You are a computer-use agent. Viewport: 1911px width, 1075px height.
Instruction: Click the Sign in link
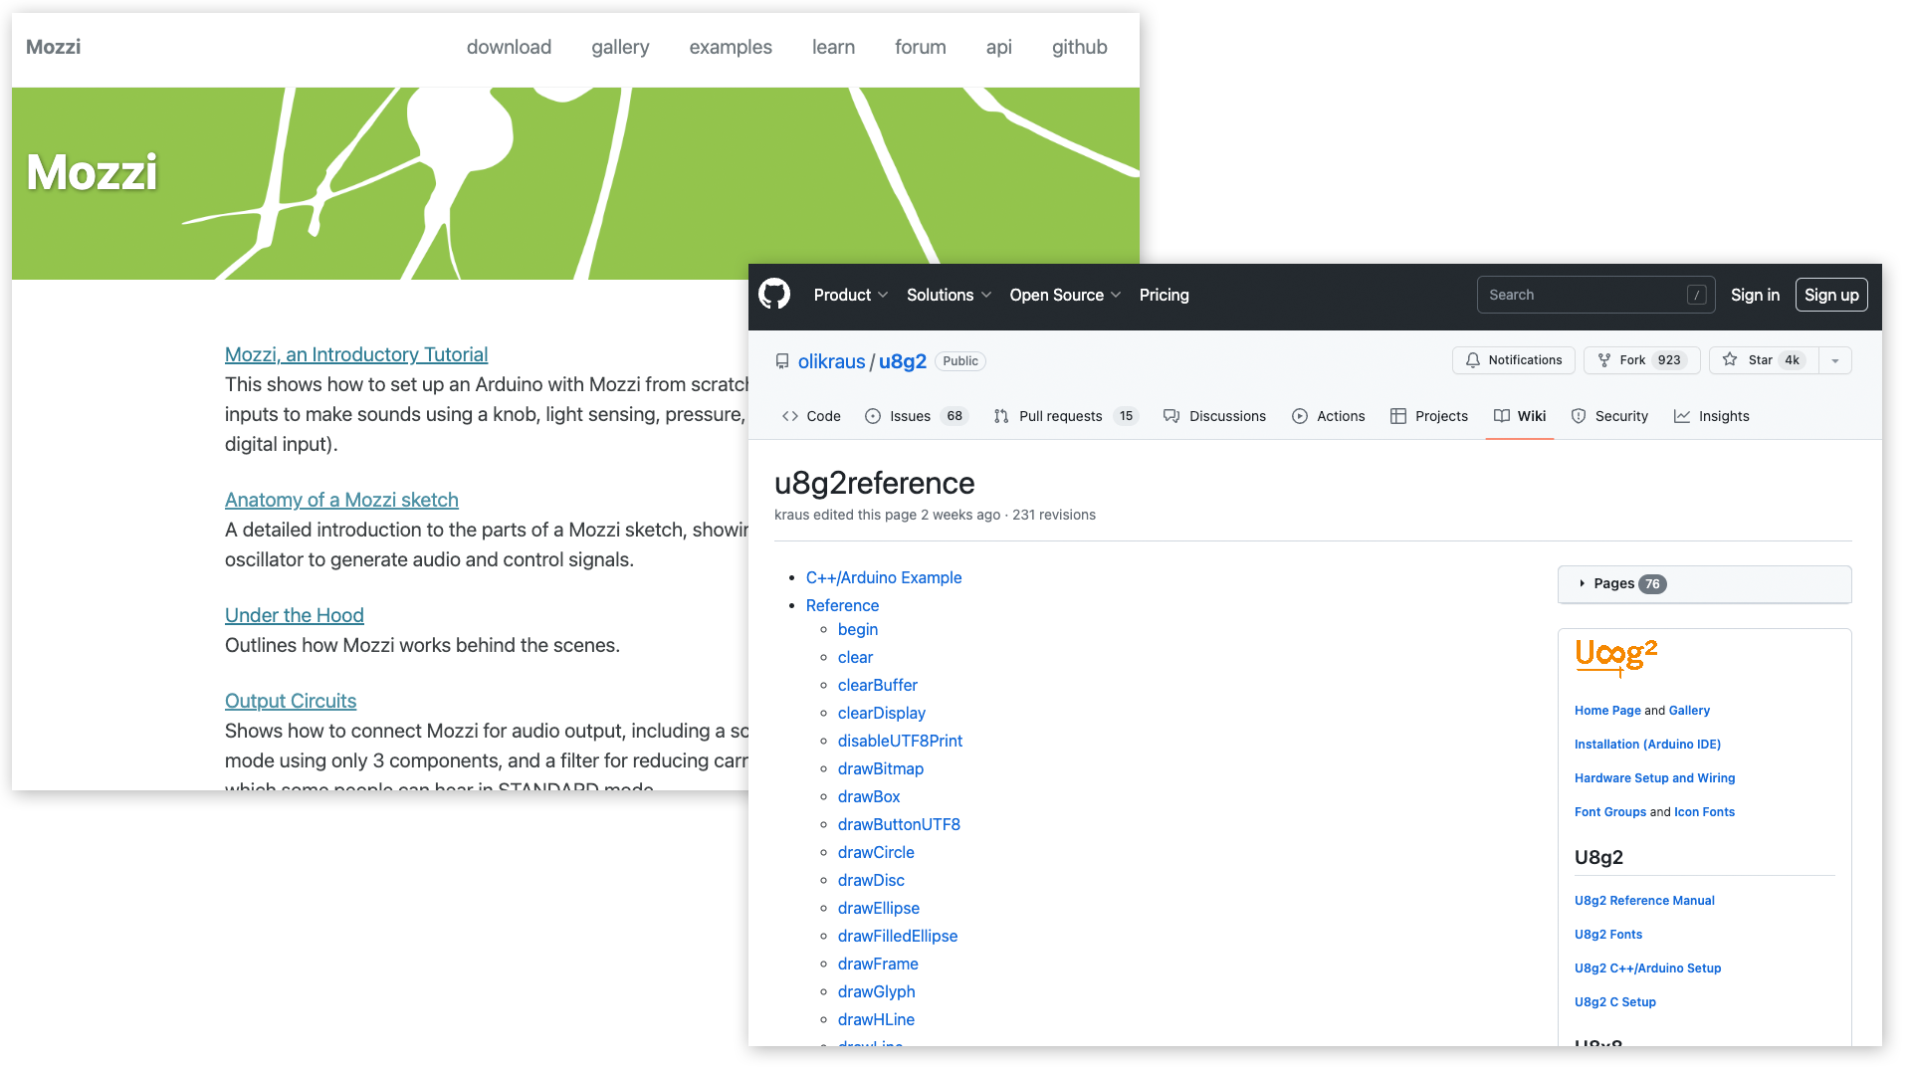tap(1755, 295)
